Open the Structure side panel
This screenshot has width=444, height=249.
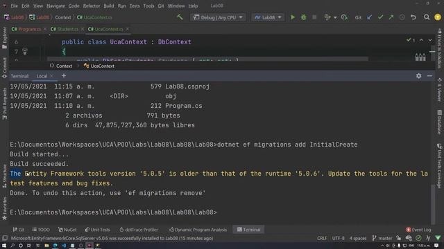pyautogui.click(x=5, y=176)
